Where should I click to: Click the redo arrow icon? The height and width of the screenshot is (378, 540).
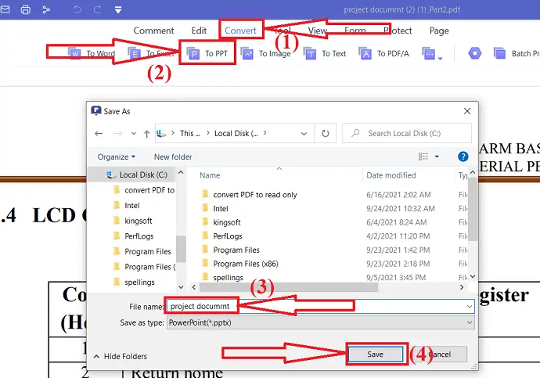(x=98, y=9)
